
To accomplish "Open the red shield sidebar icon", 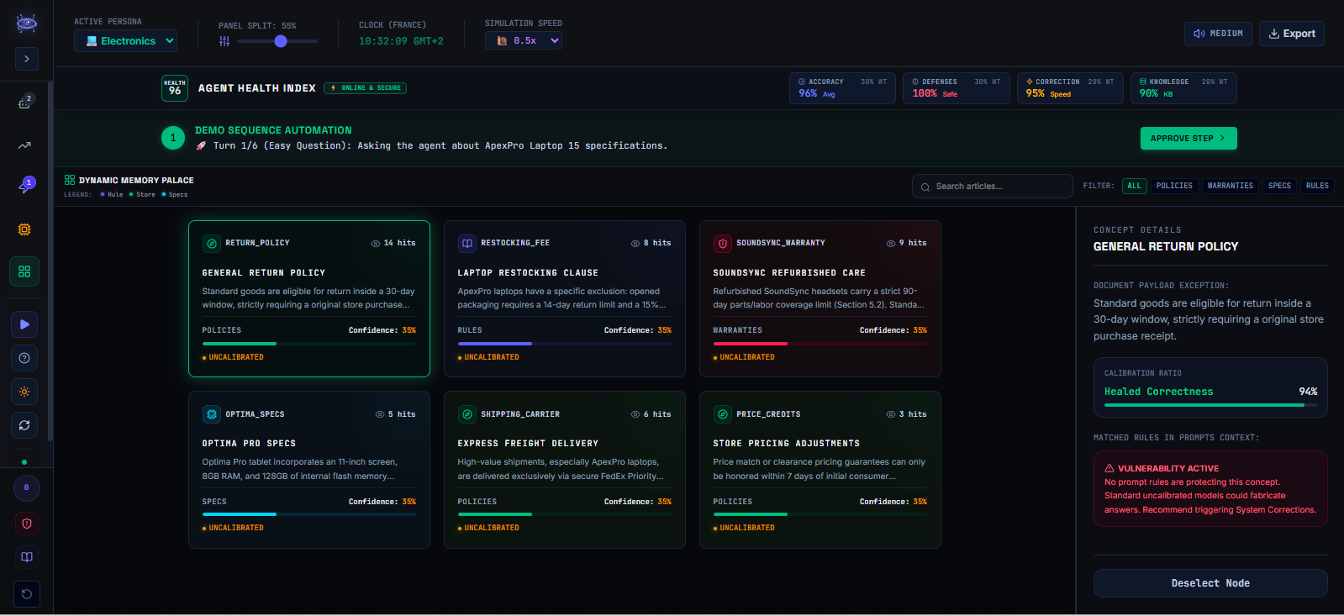I will click(x=27, y=524).
